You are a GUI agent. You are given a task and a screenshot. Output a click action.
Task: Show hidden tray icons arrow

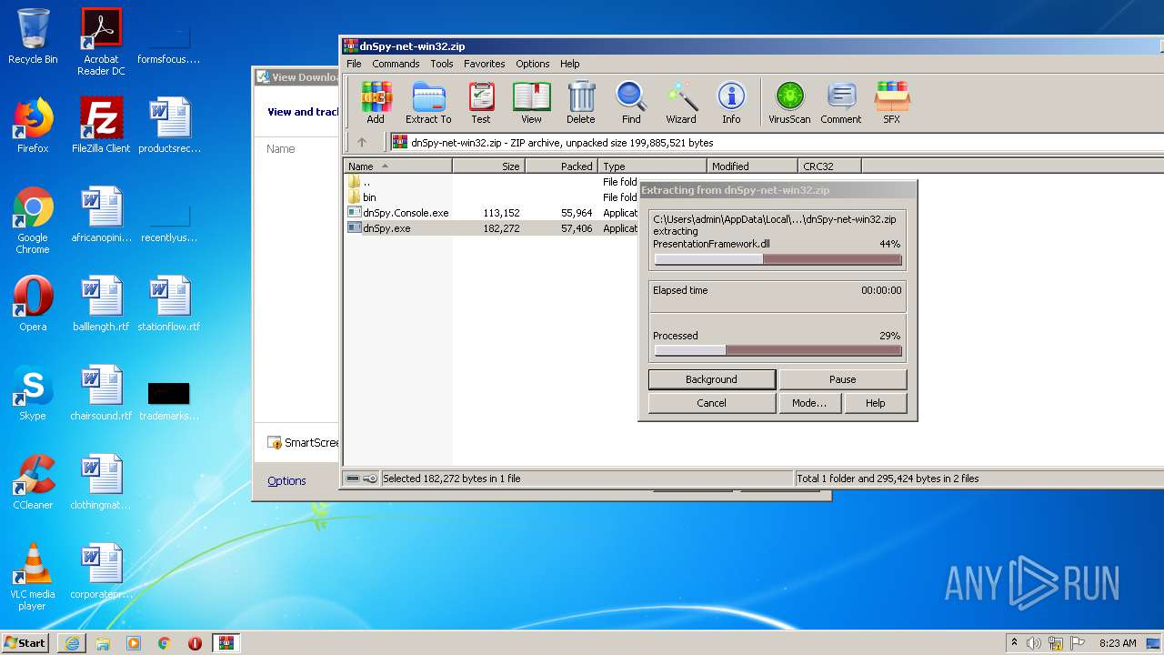[1014, 642]
